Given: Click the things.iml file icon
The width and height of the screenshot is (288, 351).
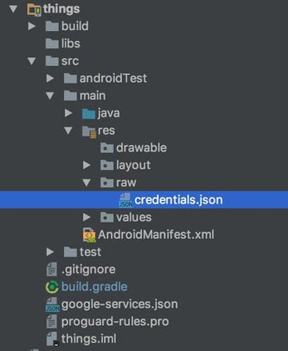Looking at the screenshot, I should tap(53, 339).
